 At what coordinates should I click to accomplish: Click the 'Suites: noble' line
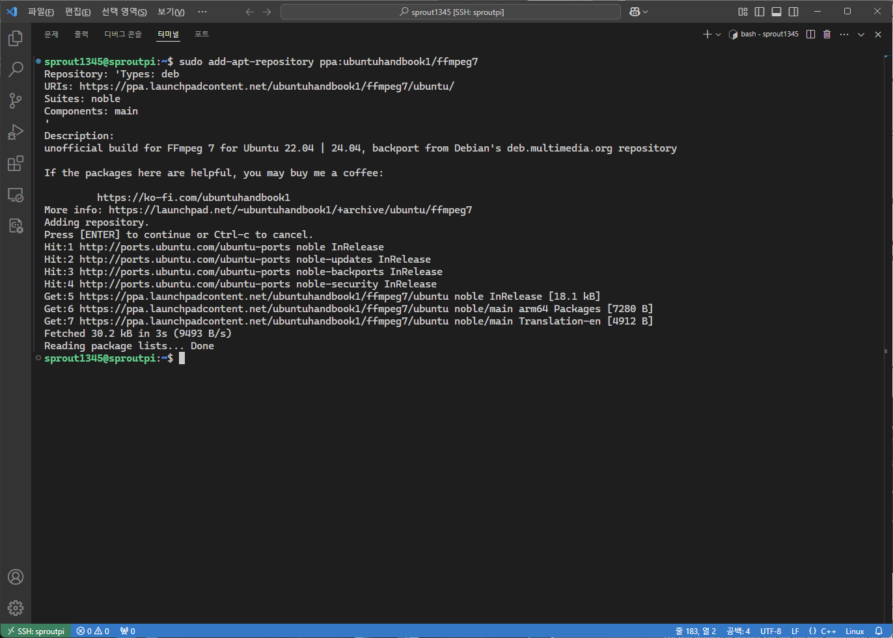(82, 99)
